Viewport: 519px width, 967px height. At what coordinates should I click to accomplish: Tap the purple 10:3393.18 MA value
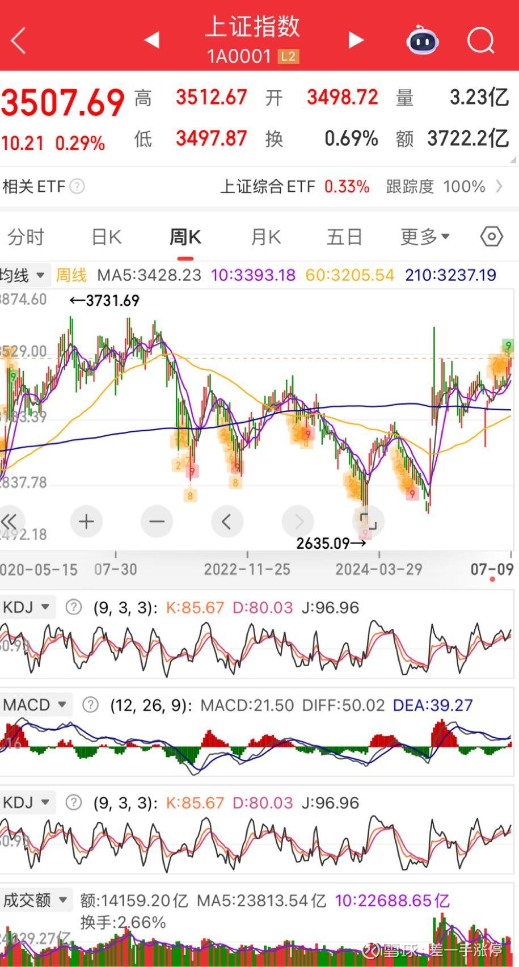[254, 276]
